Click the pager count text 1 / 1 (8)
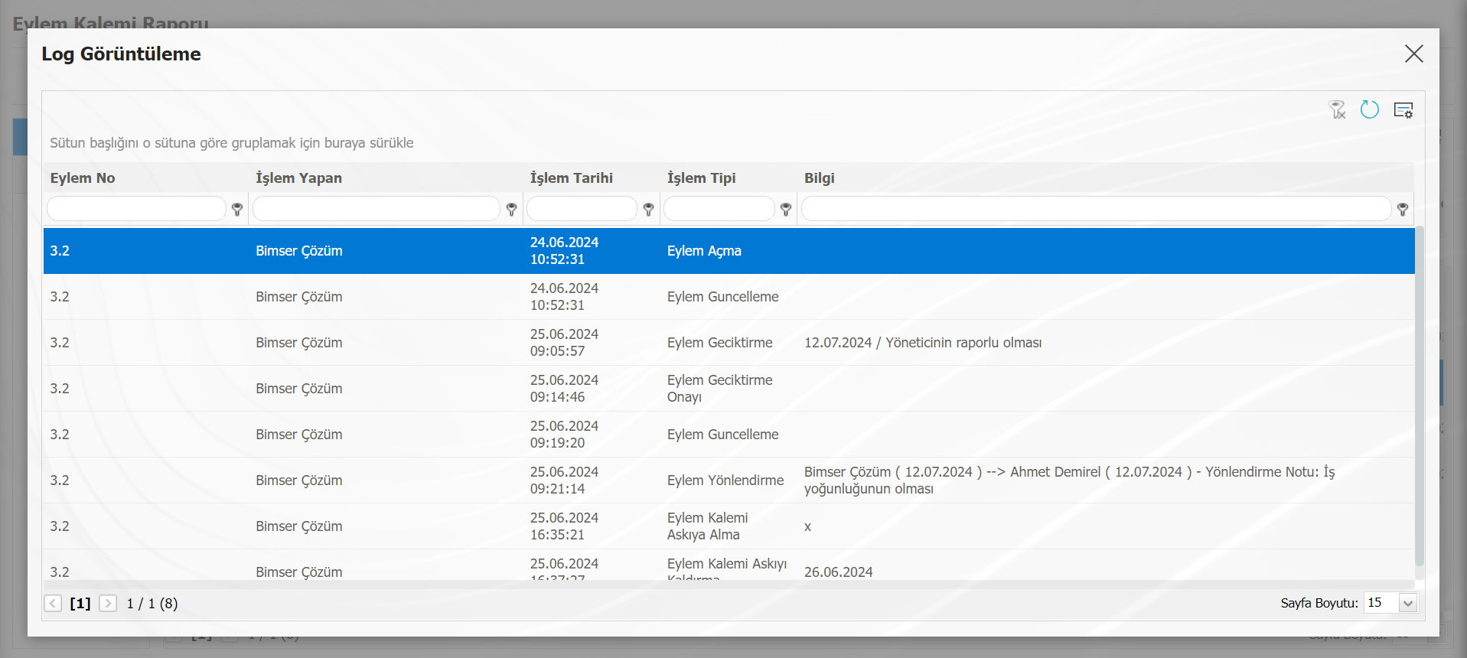Screen dimensions: 1467x658 point(152,604)
